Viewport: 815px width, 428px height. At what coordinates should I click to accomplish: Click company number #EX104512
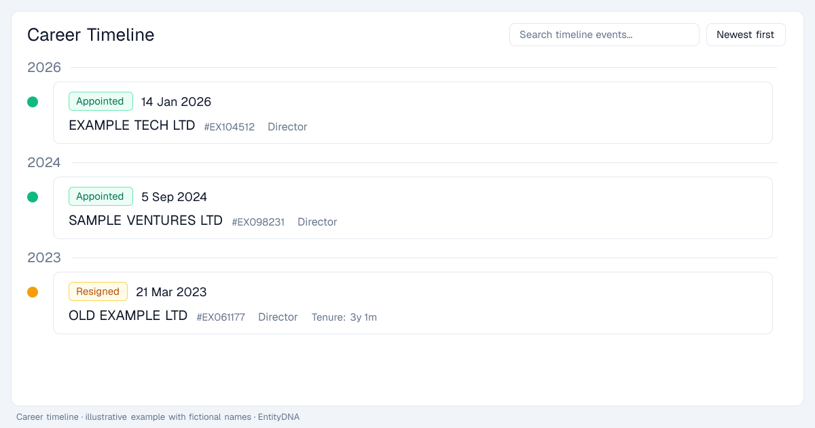230,127
